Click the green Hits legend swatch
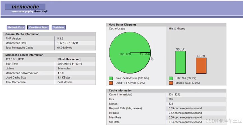This screenshot has width=243, height=125. pos(171,78)
